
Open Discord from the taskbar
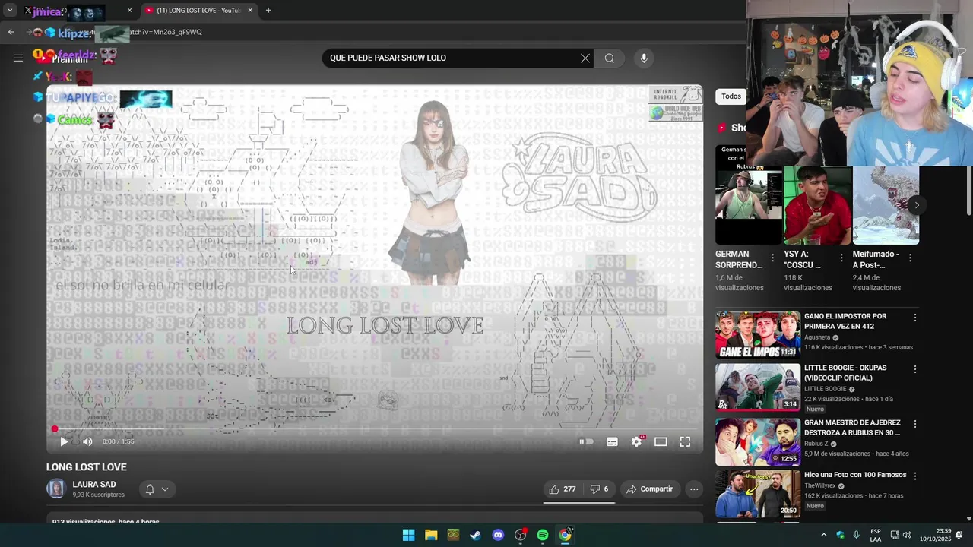pyautogui.click(x=498, y=535)
